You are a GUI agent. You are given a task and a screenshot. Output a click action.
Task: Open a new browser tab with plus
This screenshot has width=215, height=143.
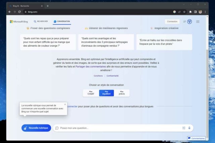click(48, 6)
